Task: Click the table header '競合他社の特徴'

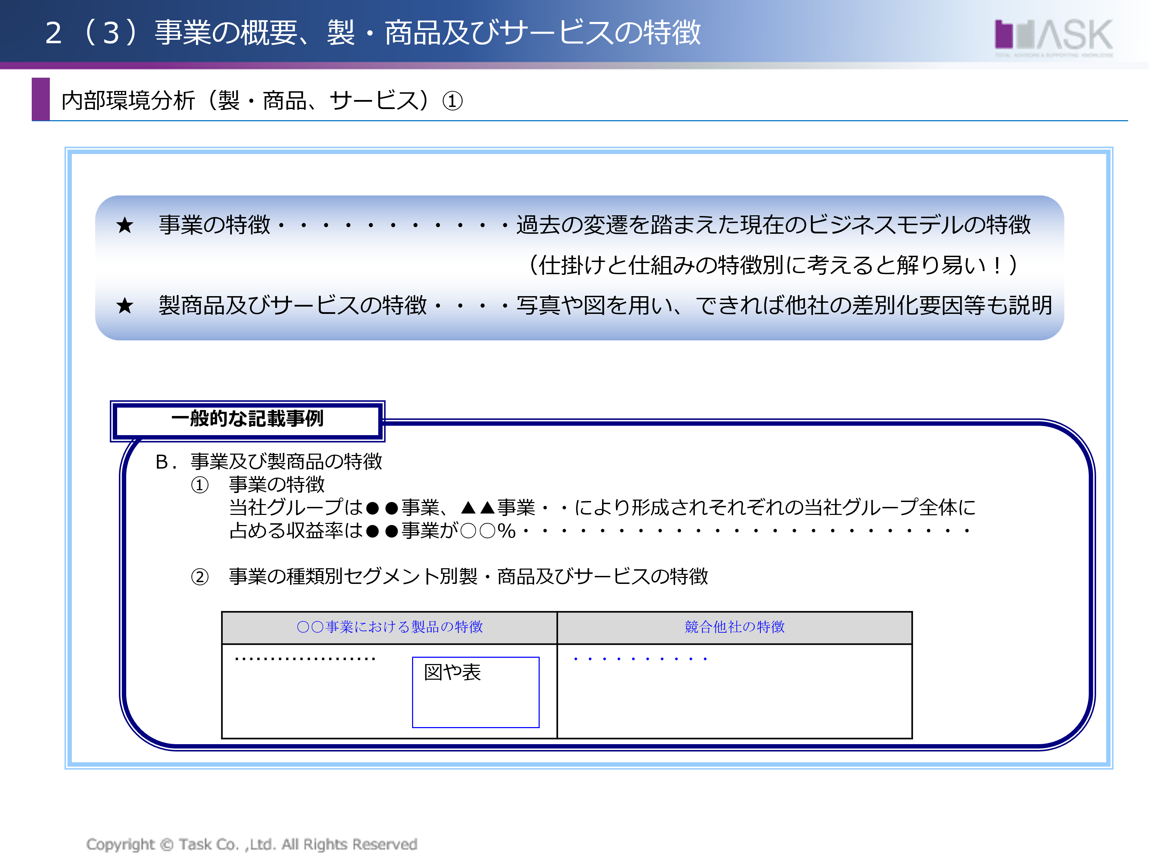Action: pyautogui.click(x=735, y=627)
